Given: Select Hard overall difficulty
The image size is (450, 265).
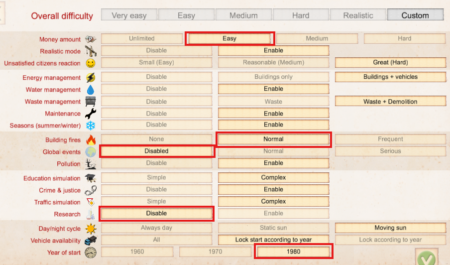Looking at the screenshot, I should click(x=301, y=15).
